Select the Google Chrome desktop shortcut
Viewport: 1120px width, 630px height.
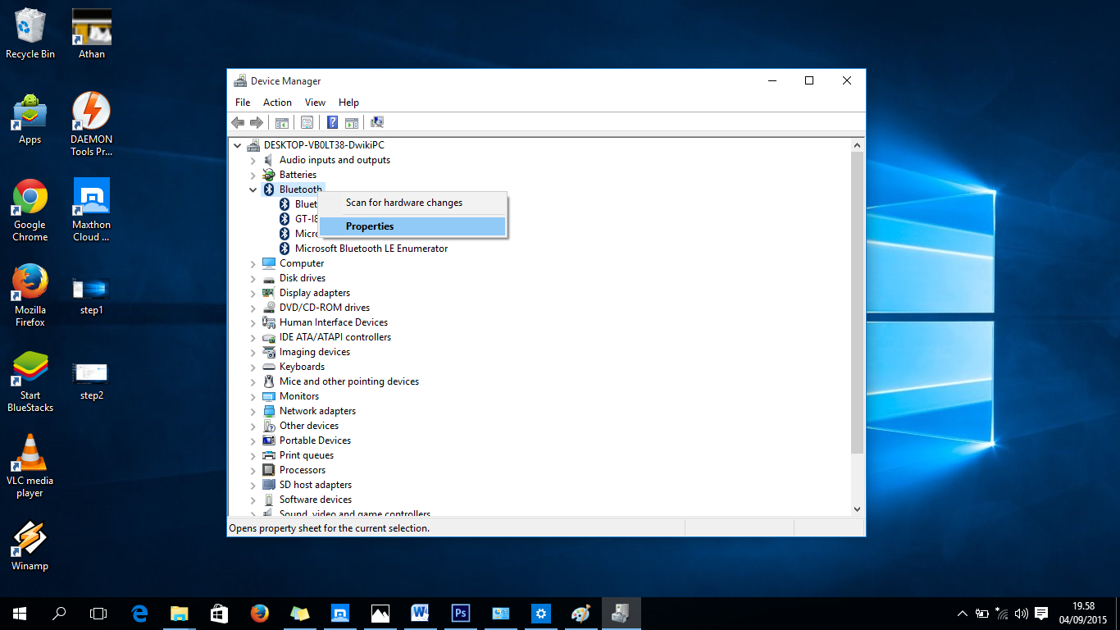click(x=30, y=210)
